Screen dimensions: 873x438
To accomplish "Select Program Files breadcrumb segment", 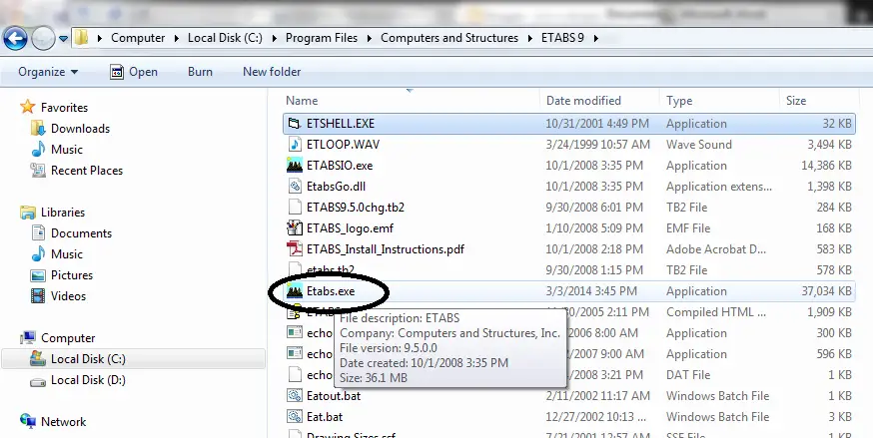I will point(322,38).
